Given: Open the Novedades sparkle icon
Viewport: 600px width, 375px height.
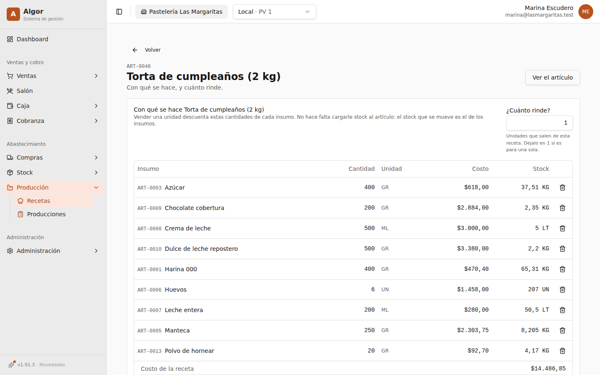Looking at the screenshot, I should pyautogui.click(x=11, y=365).
